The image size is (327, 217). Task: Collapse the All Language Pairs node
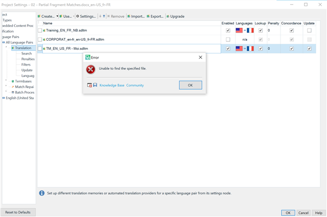tap(4, 42)
